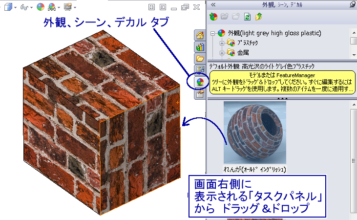
Task: Click the appearance tree scrollbar thumb
Action: (354, 41)
